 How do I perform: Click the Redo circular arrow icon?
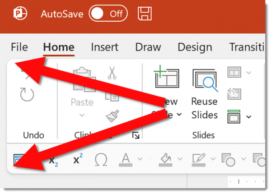(x=27, y=95)
